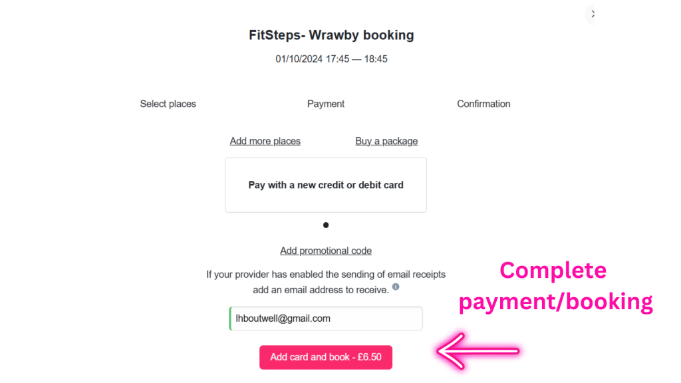681x383 pixels.
Task: Click the email receipts explanation text
Action: [x=326, y=274]
